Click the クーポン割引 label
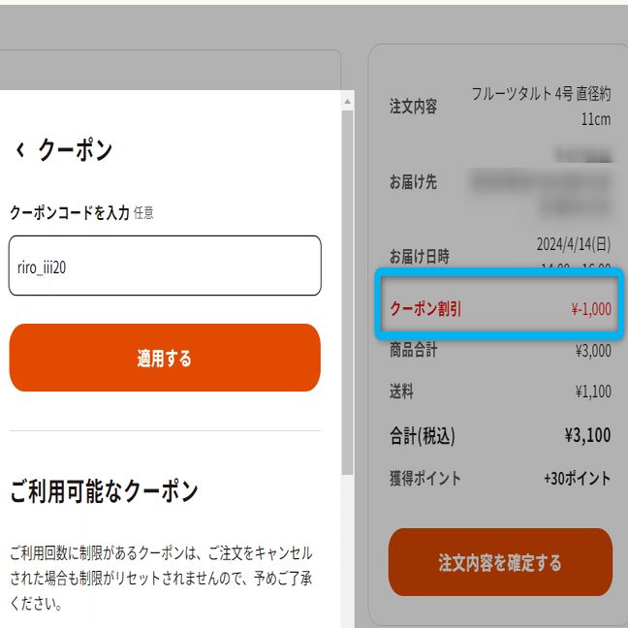 coord(425,309)
